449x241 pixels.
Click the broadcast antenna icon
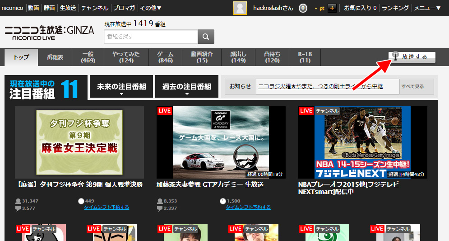coord(395,56)
